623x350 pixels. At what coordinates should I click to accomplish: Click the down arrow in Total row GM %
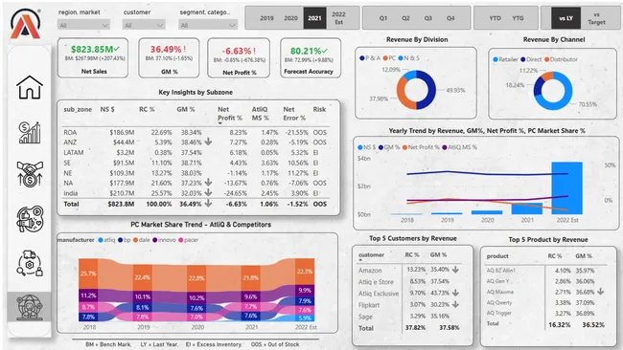[208, 204]
